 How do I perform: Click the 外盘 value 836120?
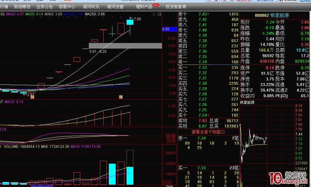[x=267, y=61]
